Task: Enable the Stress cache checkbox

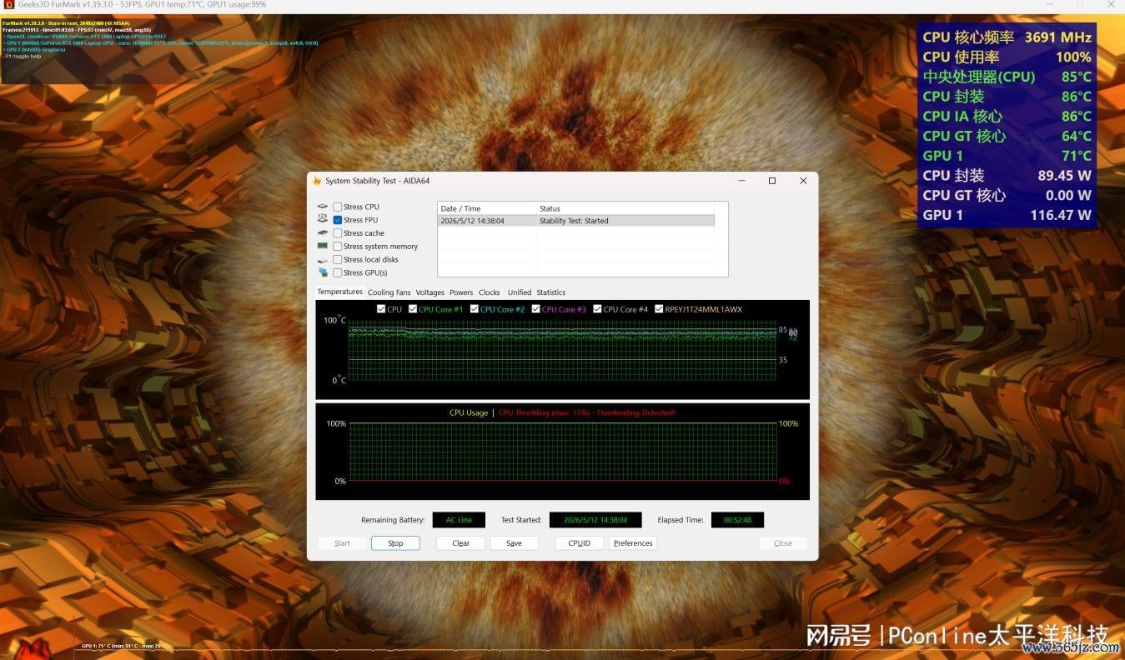Action: pos(338,233)
